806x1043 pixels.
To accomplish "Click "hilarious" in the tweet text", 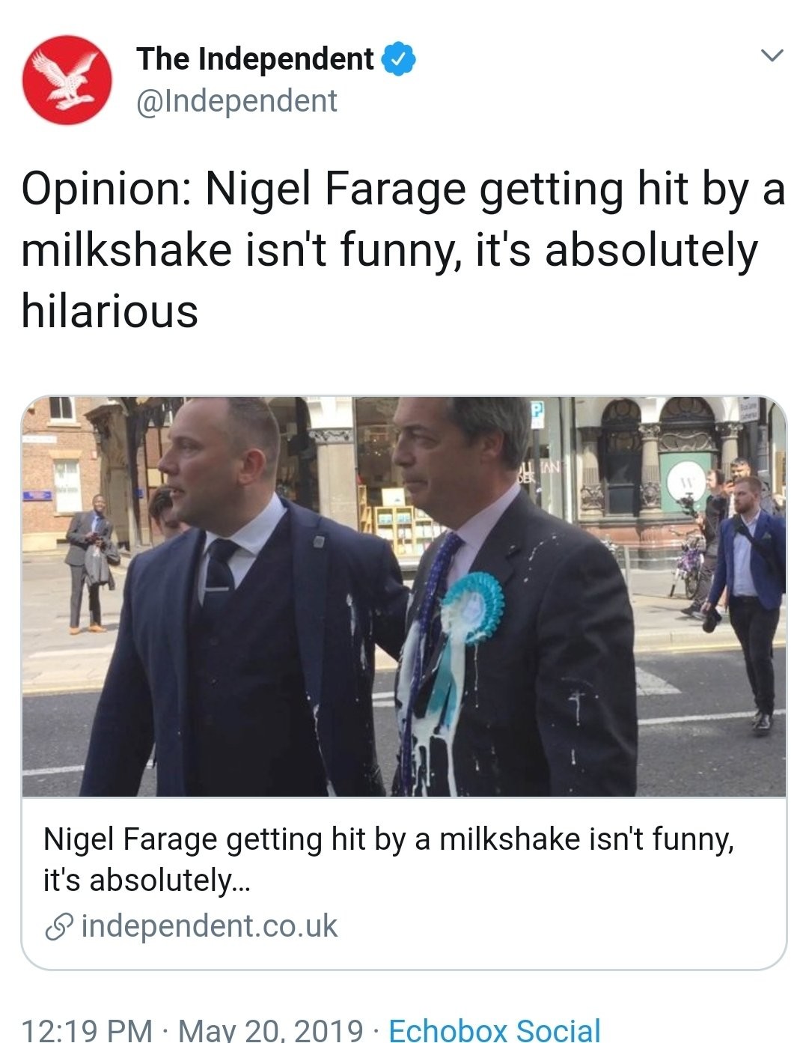I will point(110,311).
